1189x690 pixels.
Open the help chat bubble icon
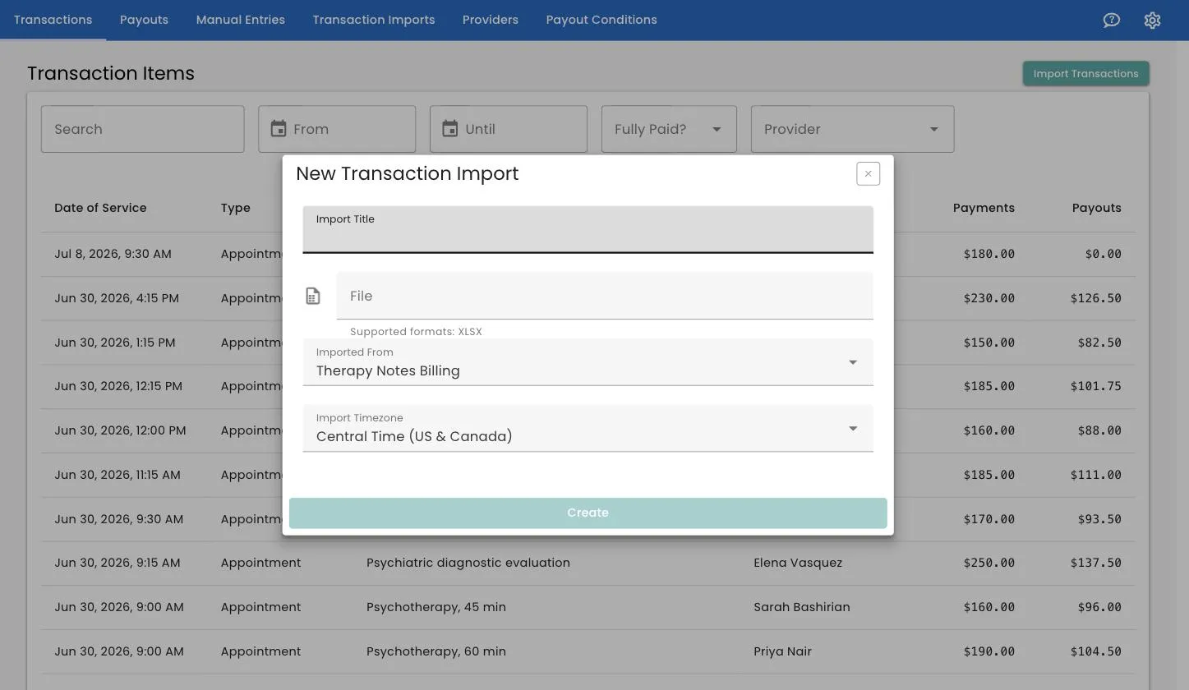tap(1111, 20)
